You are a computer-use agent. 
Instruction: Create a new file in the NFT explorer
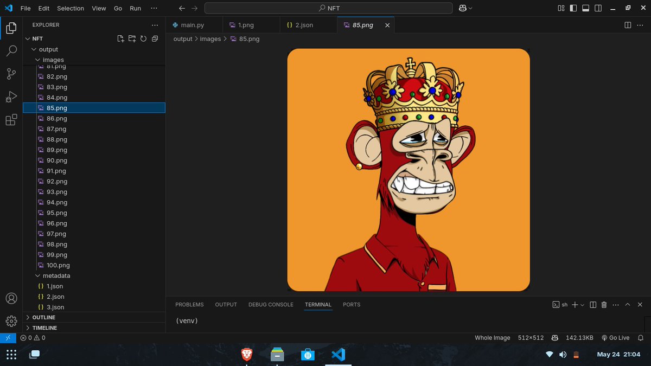tap(120, 38)
